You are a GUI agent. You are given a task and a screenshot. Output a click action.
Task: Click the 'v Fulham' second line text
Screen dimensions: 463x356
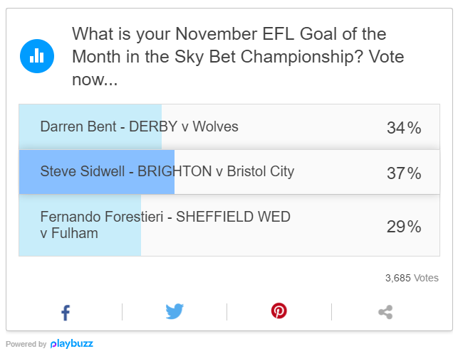69,233
